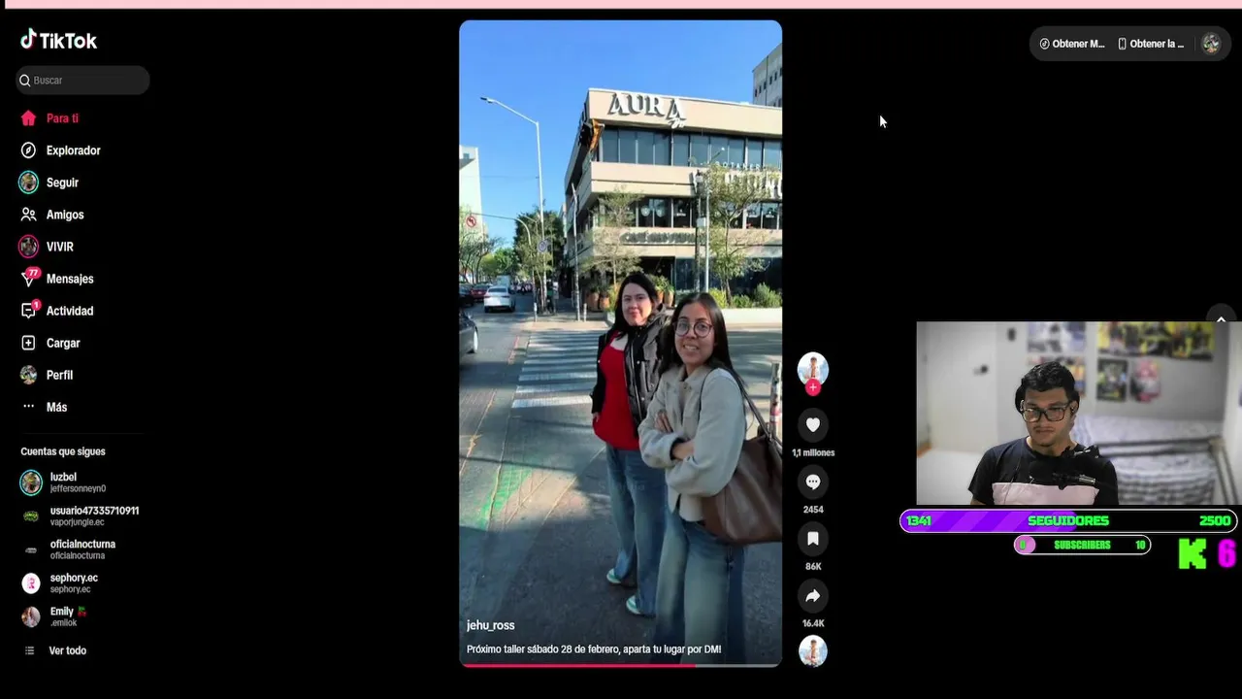Click the Obtener la... app button
The height and width of the screenshot is (699, 1242).
tap(1151, 44)
